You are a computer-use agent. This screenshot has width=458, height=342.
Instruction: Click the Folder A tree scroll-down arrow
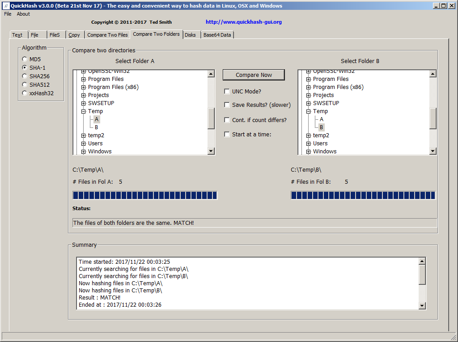coord(211,151)
